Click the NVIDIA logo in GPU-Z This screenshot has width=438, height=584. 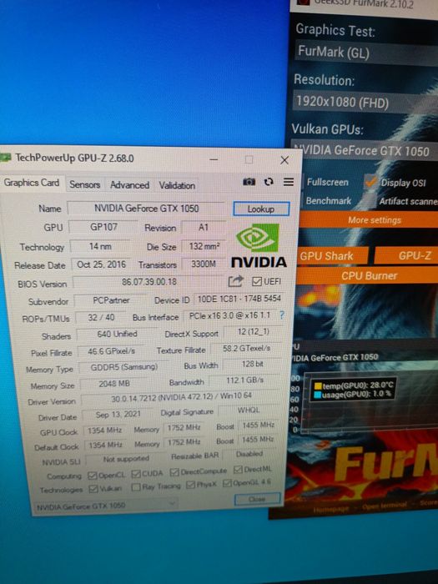click(259, 245)
